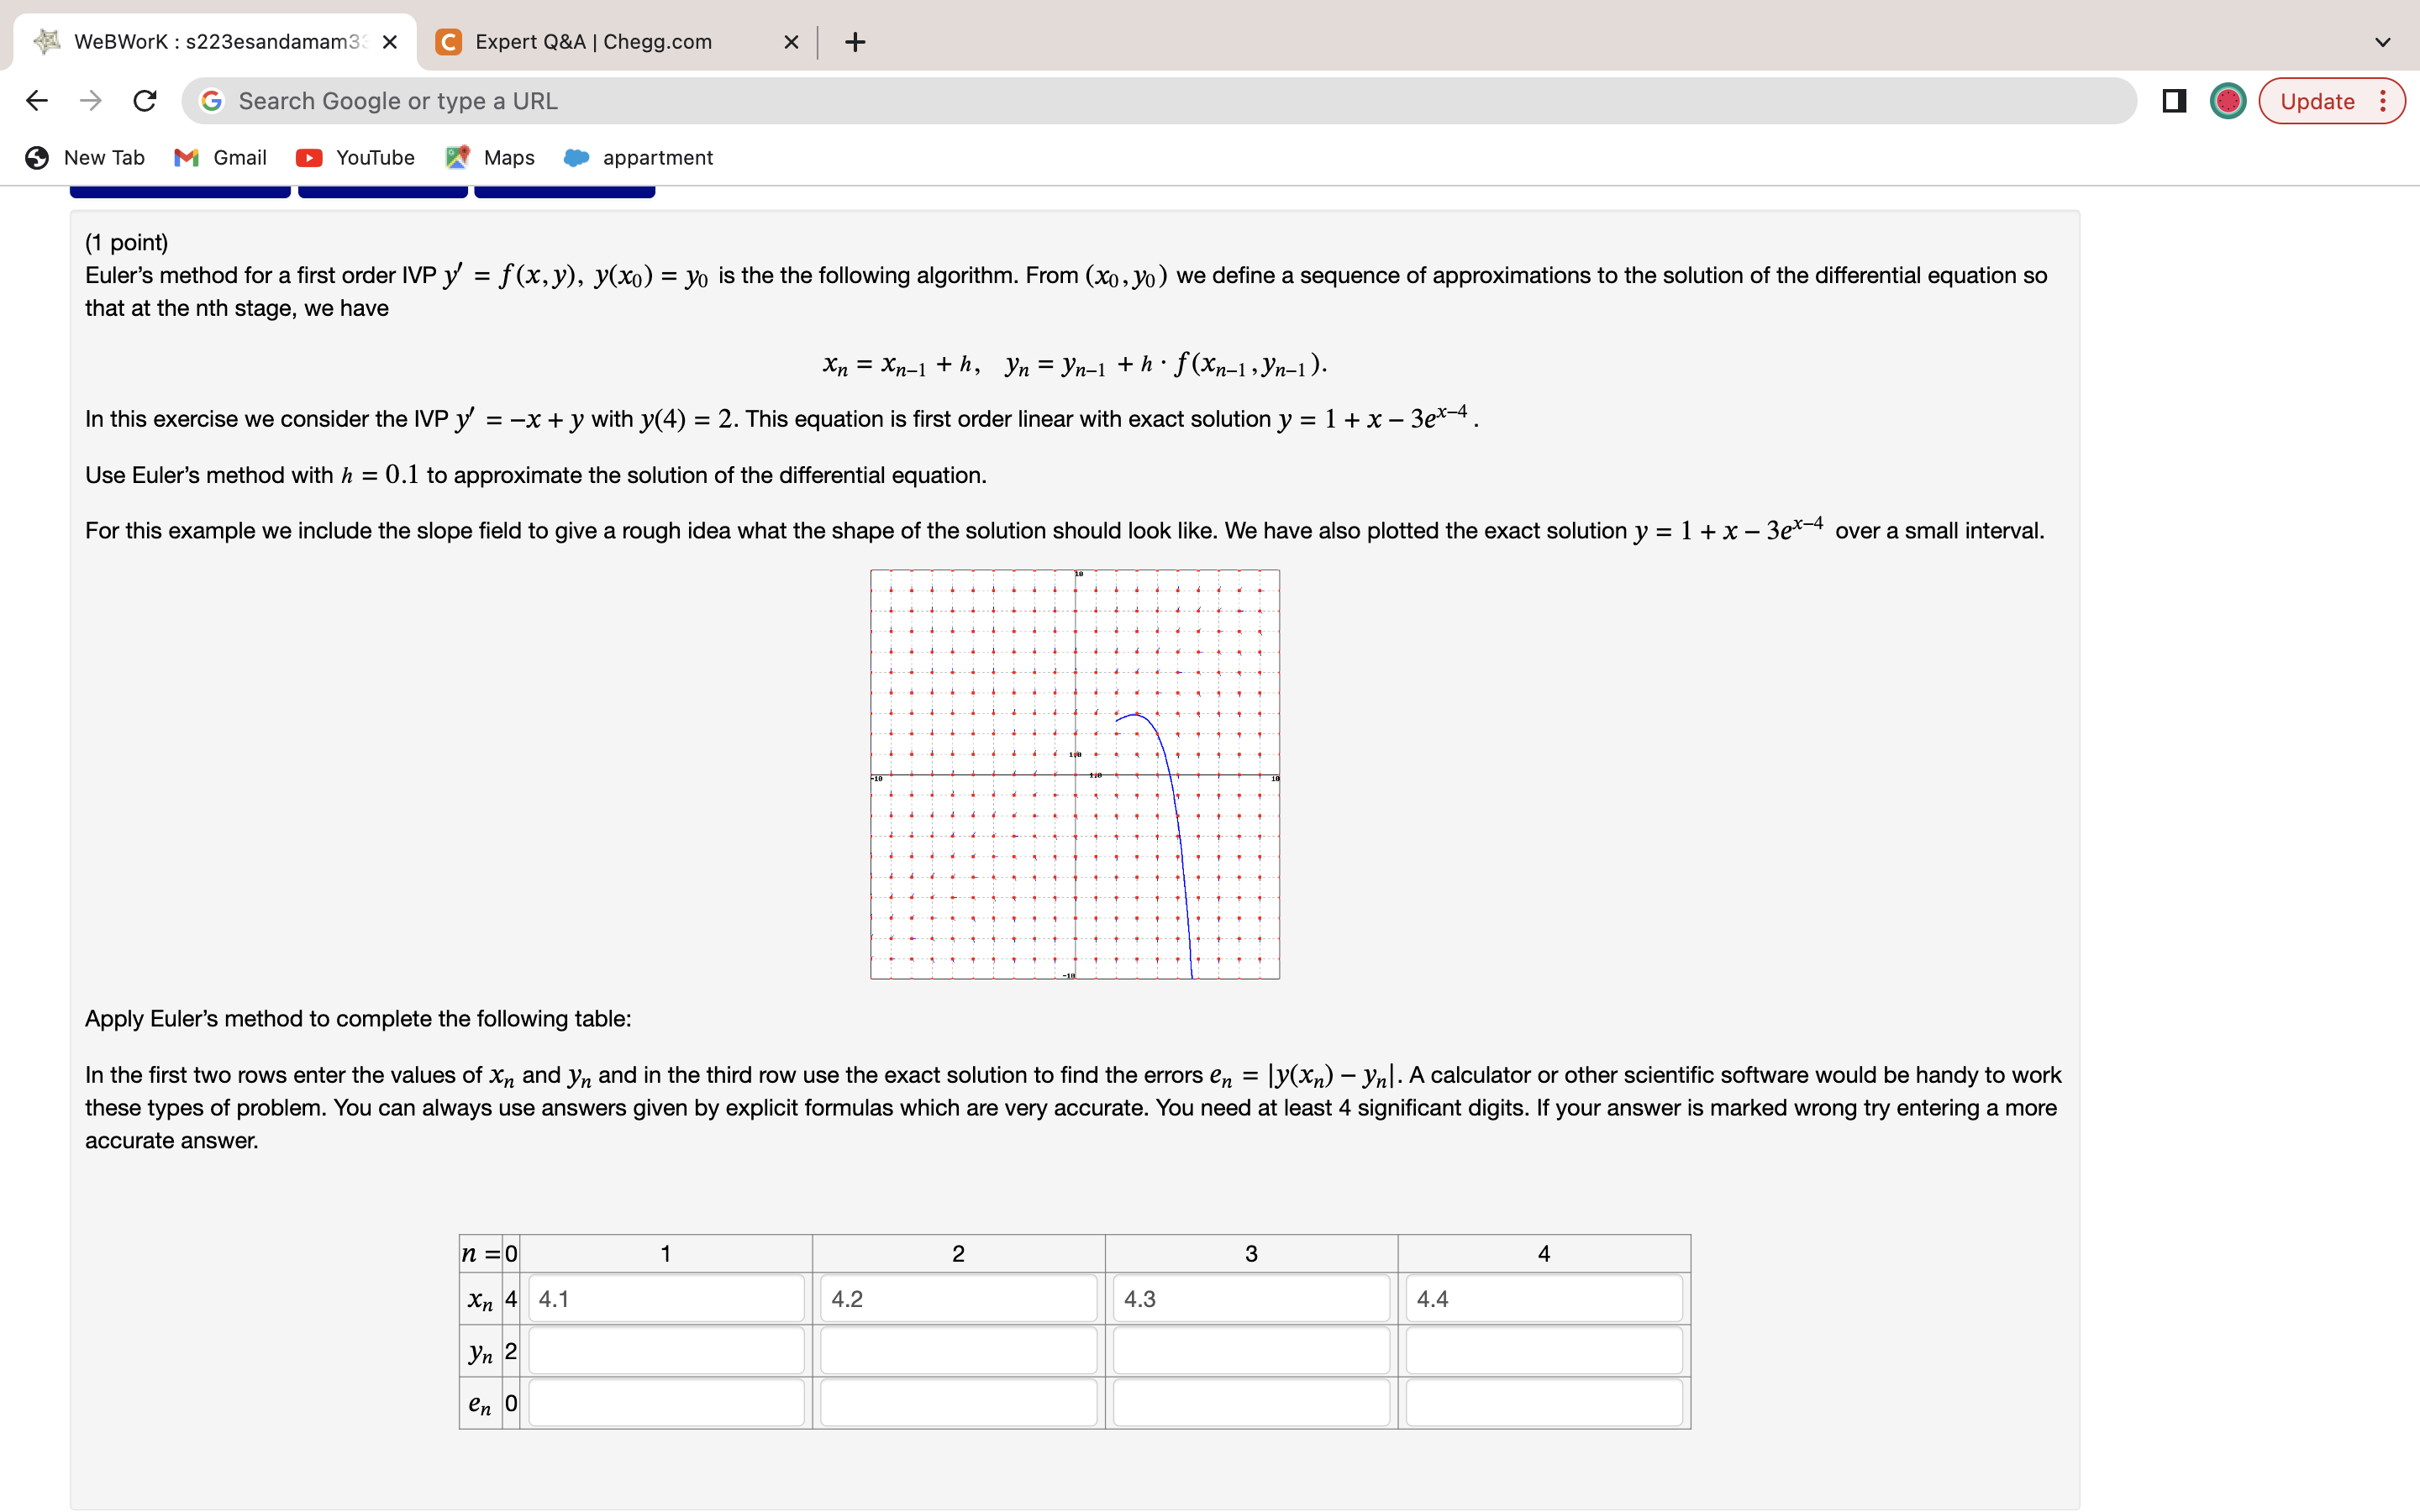Switch to the Expert Q&A Chegg.com tab
The image size is (2420, 1512).
[593, 42]
